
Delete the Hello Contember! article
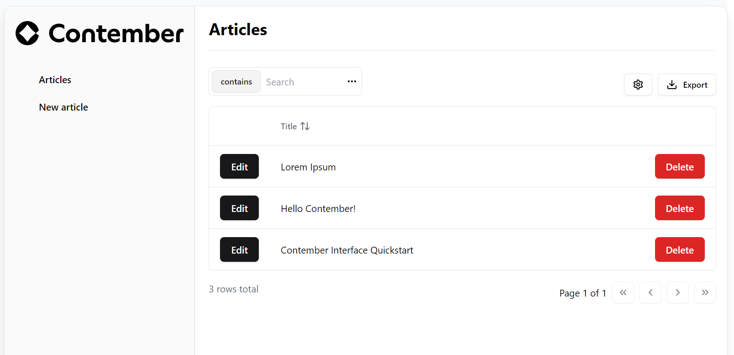679,208
